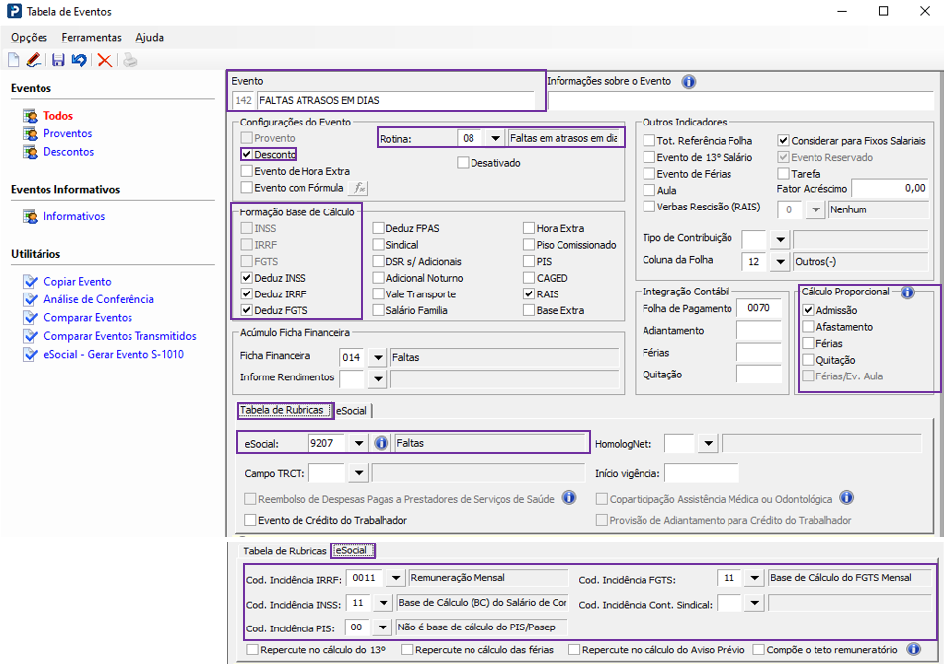The width and height of the screenshot is (944, 669).
Task: Toggle the Desativado checkbox
Action: [463, 163]
